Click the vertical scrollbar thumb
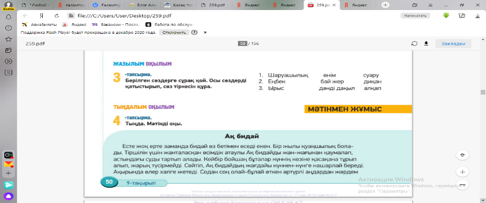 click(483, 92)
